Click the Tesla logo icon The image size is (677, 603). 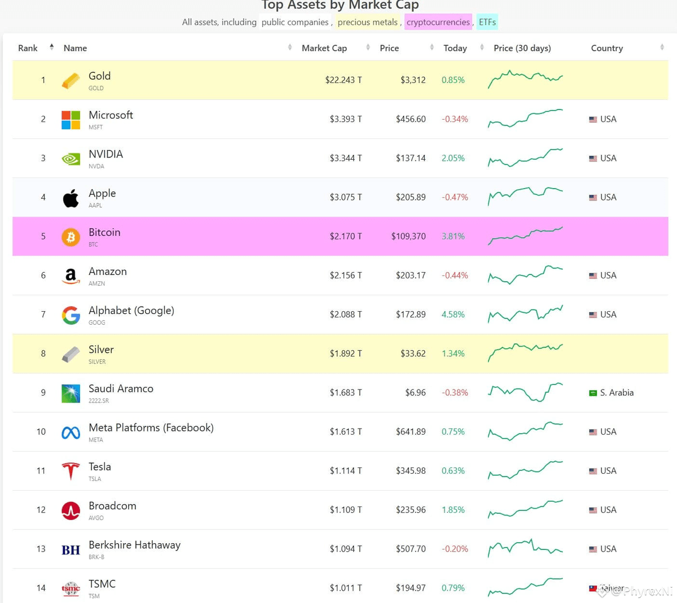tap(71, 471)
